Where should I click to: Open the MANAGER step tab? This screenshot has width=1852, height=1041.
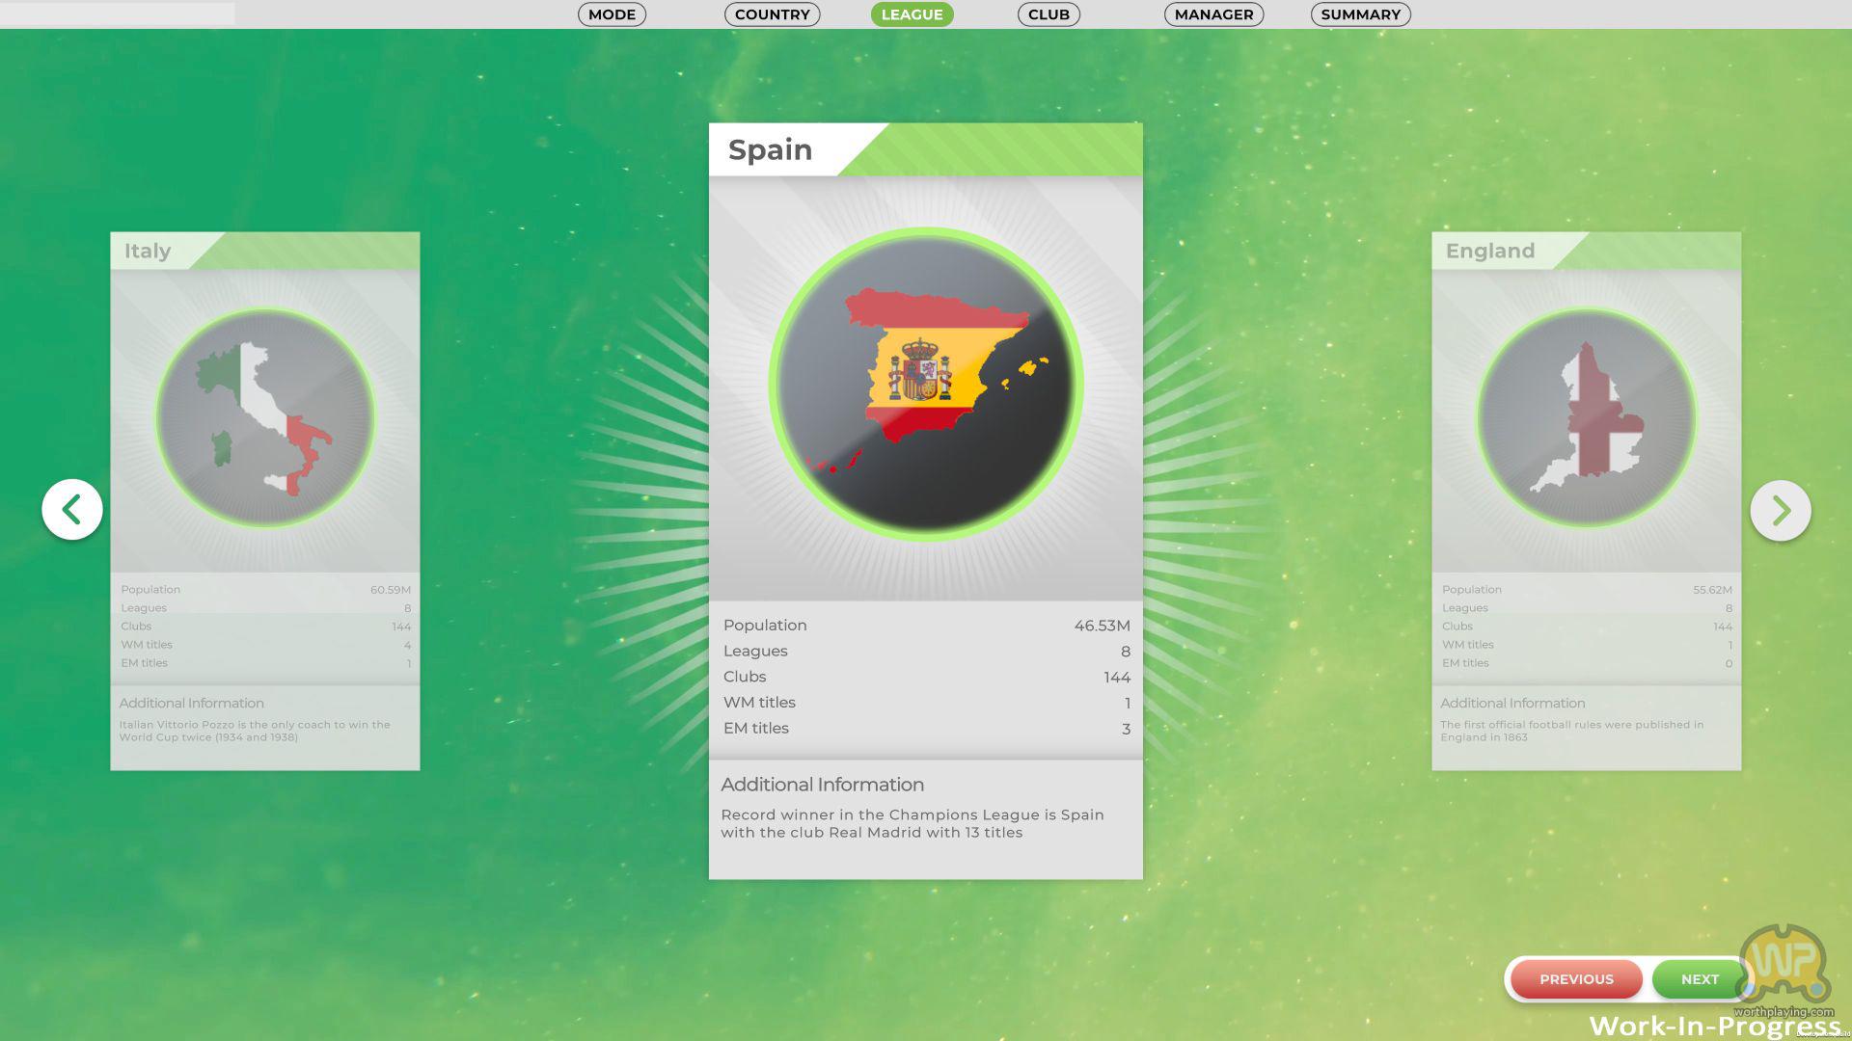tap(1213, 14)
